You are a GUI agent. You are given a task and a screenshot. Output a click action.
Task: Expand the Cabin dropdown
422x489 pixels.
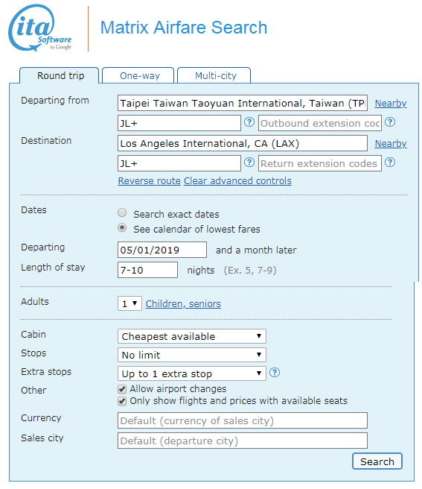192,336
